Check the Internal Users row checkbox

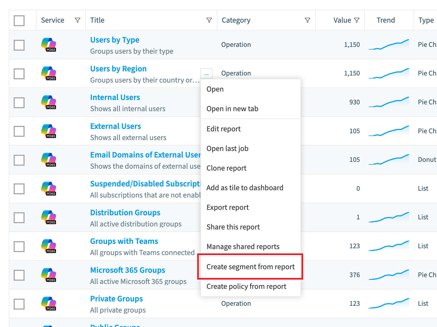(19, 102)
